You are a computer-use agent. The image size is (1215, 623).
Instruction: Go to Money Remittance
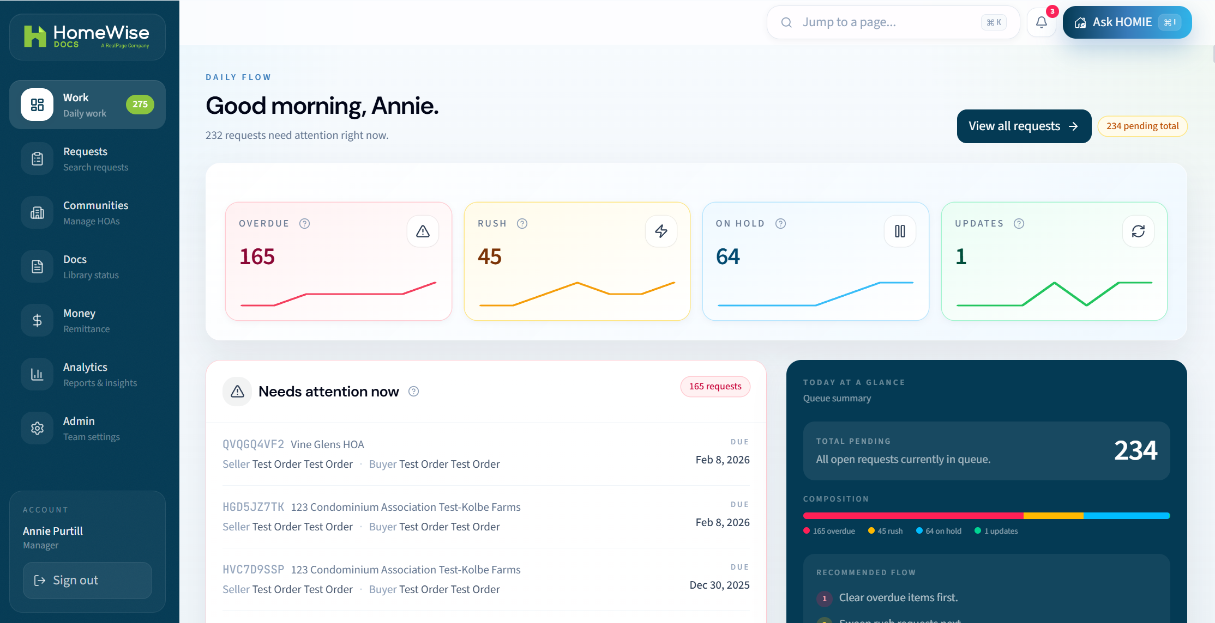pyautogui.click(x=87, y=320)
